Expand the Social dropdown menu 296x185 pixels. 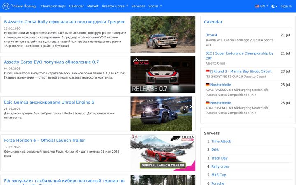tap(155, 6)
